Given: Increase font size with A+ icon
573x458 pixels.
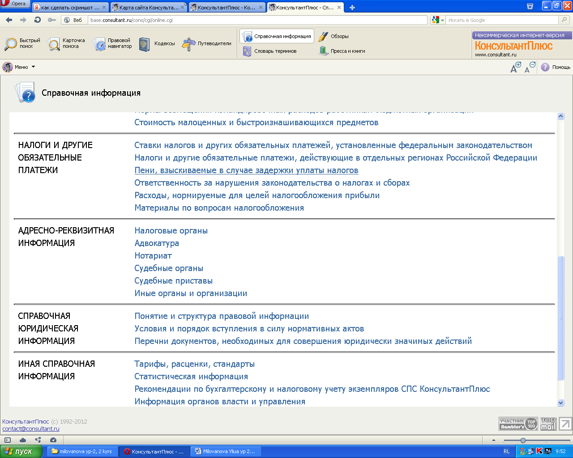Looking at the screenshot, I should (x=516, y=67).
